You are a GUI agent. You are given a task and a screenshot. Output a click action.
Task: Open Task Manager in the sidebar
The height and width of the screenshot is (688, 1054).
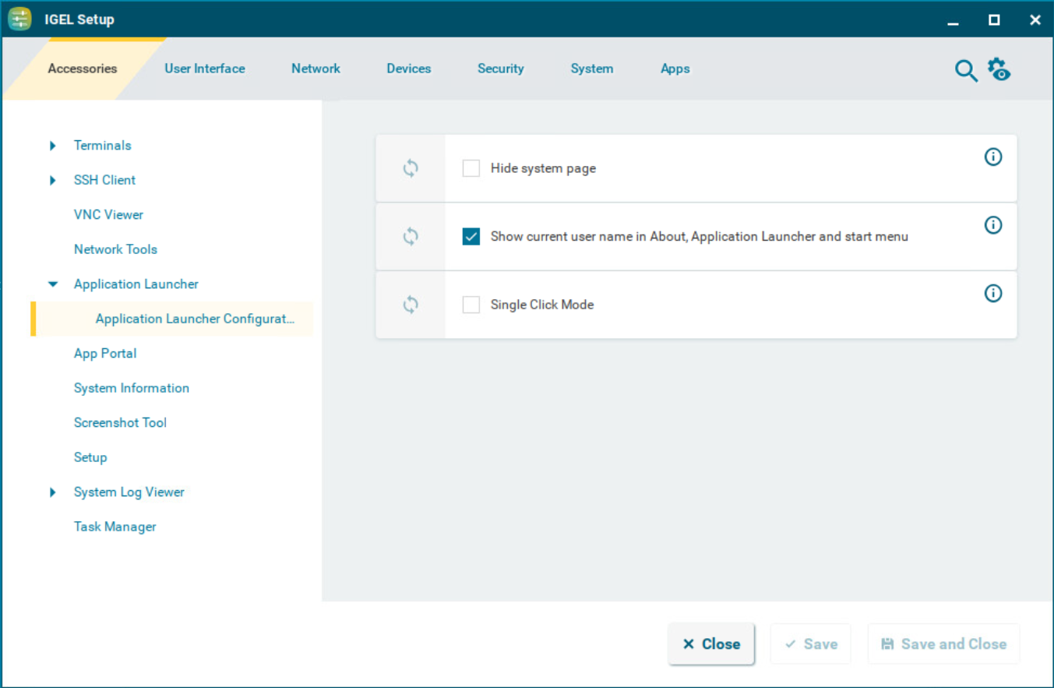[115, 527]
